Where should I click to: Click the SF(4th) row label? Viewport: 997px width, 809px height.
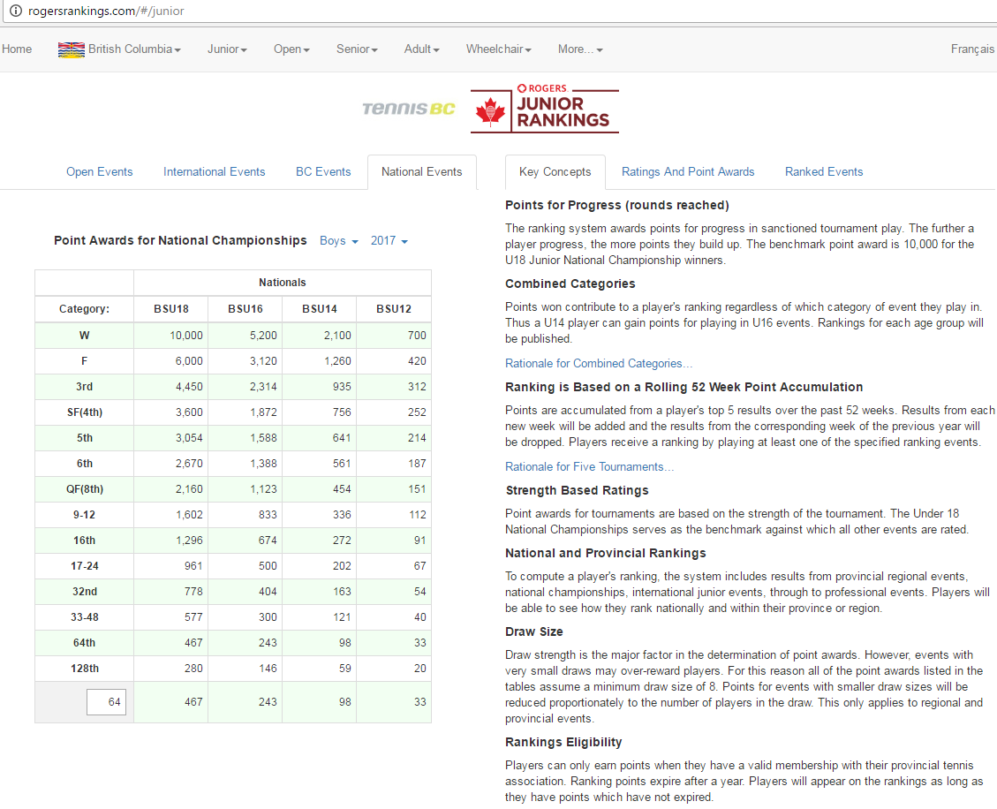pos(85,412)
